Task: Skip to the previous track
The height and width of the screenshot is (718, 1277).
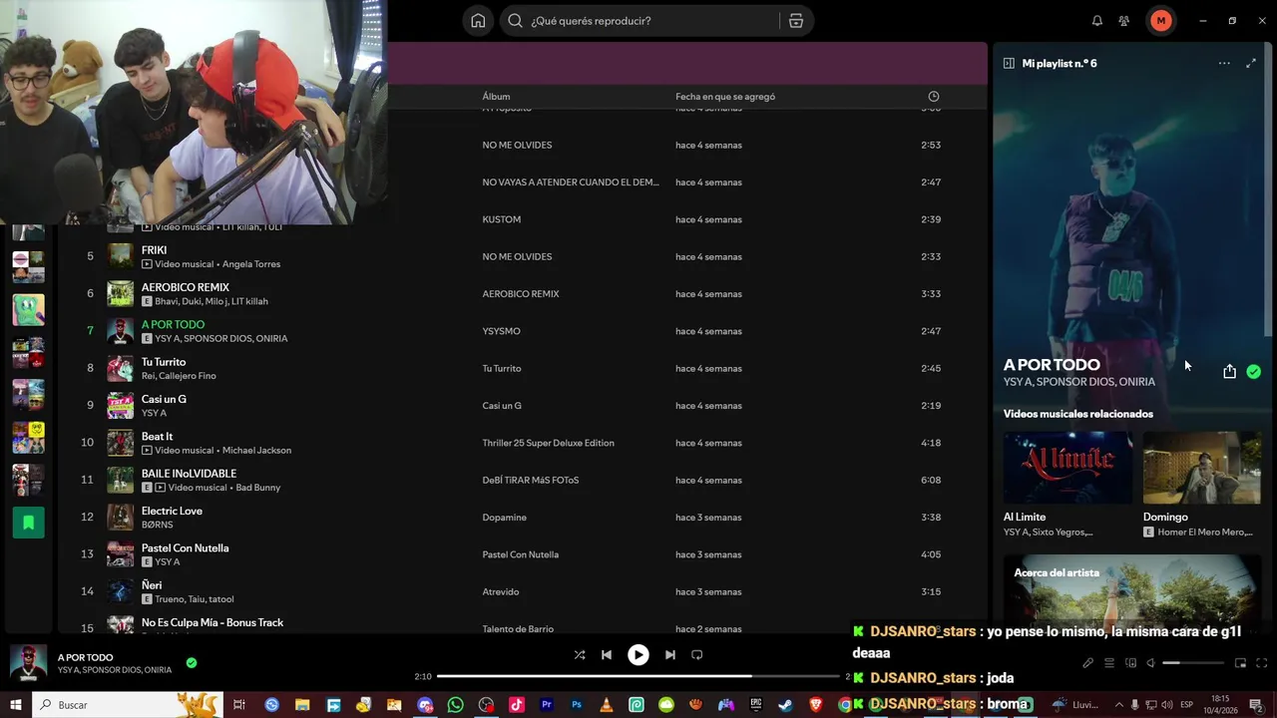Action: pyautogui.click(x=607, y=655)
